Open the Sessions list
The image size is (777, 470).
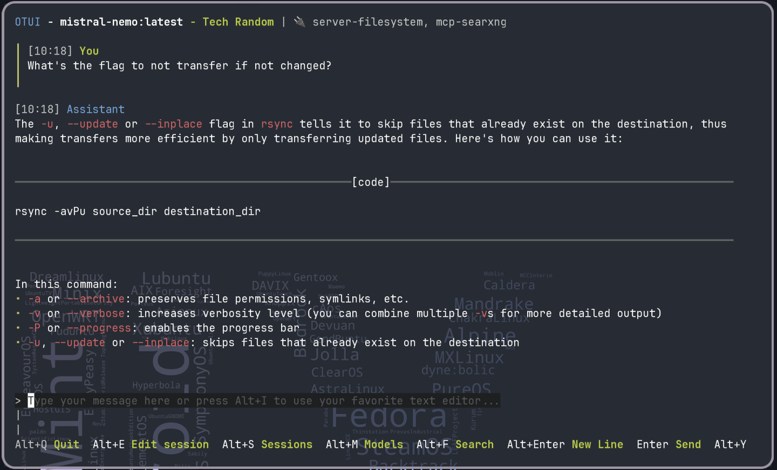(287, 445)
